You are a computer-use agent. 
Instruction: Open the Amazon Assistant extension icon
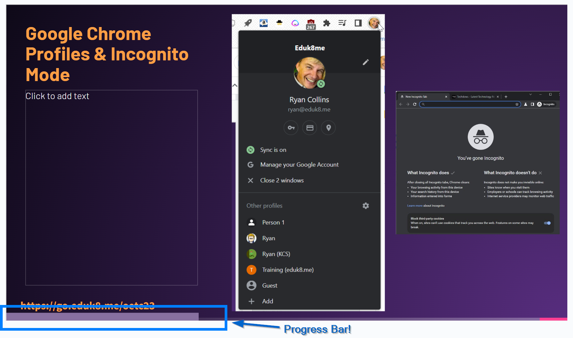[x=264, y=23]
